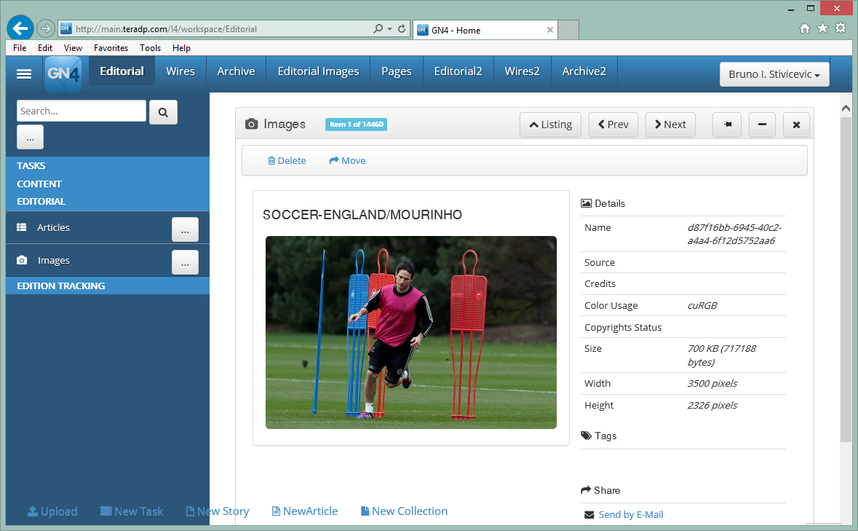The height and width of the screenshot is (531, 858).
Task: Open the favorites star icon
Action: click(x=822, y=28)
